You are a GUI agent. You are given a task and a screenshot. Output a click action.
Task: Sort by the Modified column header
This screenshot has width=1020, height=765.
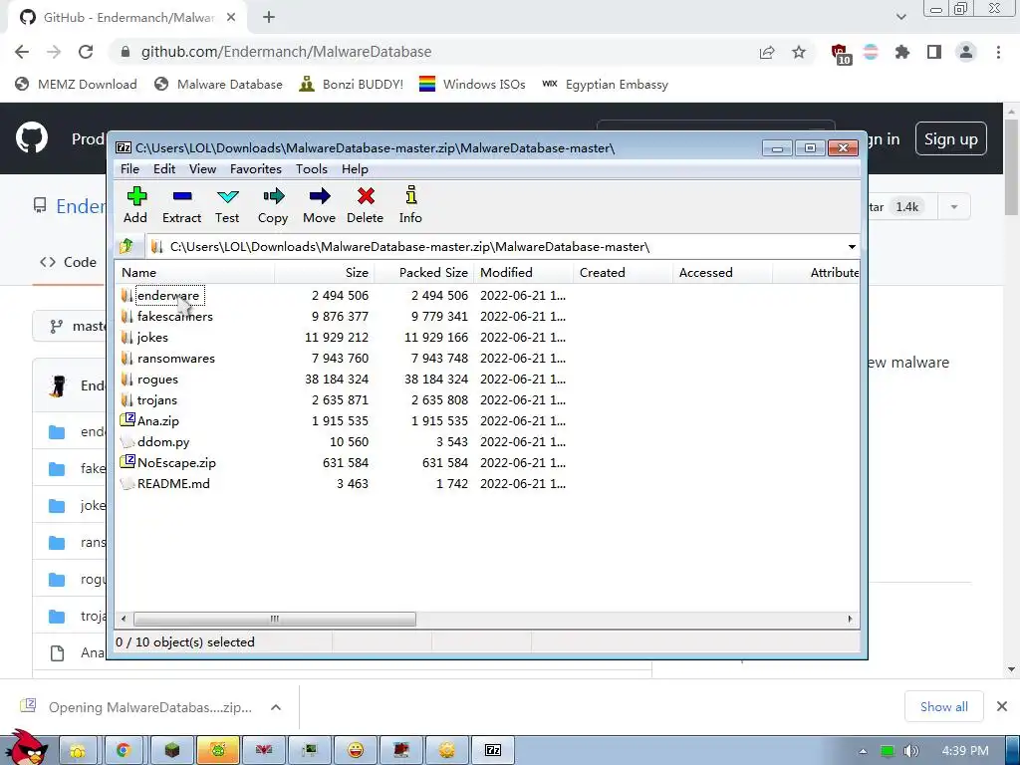(x=524, y=273)
